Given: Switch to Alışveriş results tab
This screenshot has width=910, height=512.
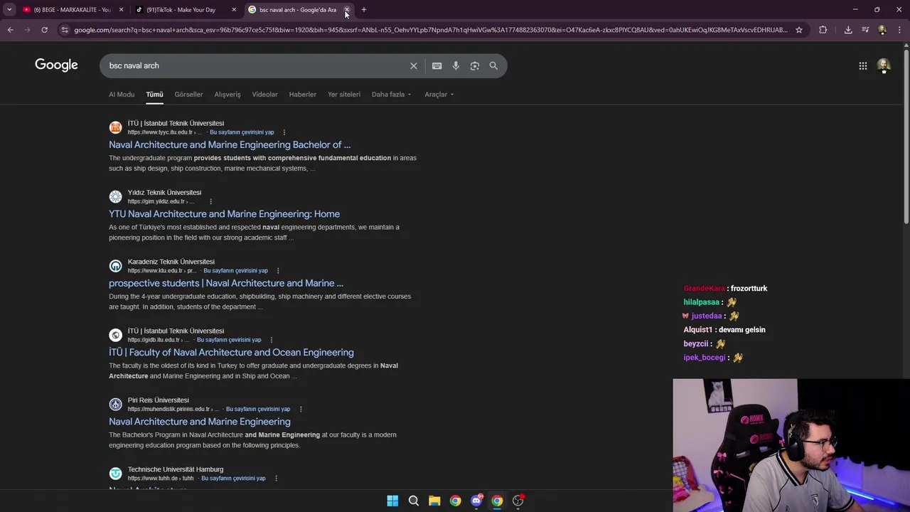Looking at the screenshot, I should 227,94.
